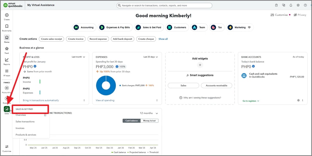
Task: Open All apps grid icon
Action: click(x=7, y=71)
